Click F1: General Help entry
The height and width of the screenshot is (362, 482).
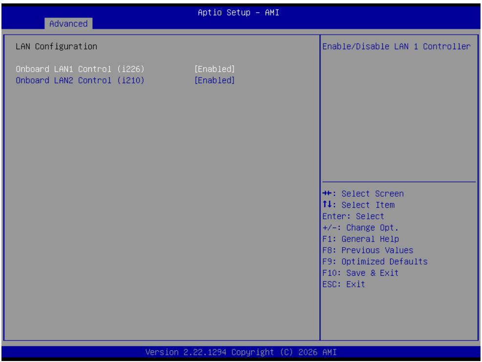[360, 239]
